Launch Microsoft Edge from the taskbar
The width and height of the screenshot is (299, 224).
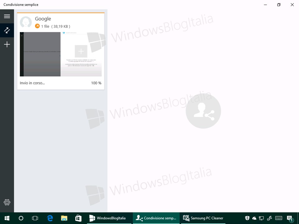[50, 218]
